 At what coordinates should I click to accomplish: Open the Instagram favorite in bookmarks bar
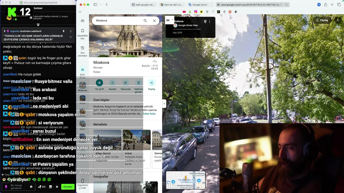tap(196, 12)
